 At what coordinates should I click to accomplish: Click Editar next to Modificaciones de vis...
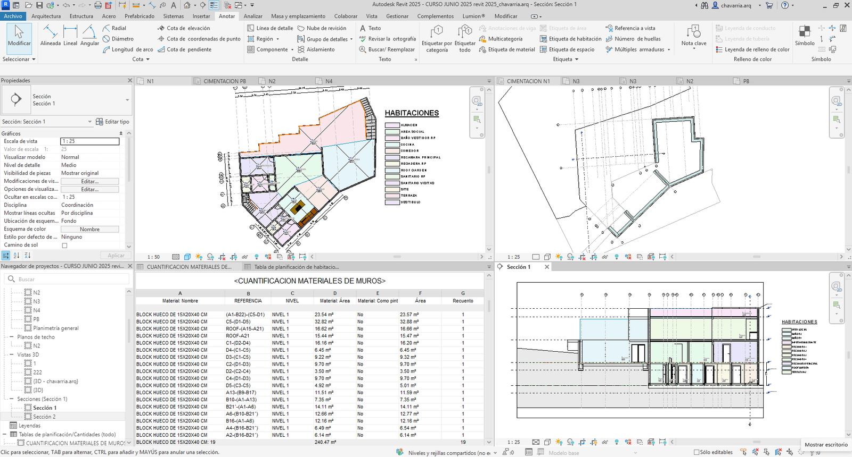[x=89, y=181]
